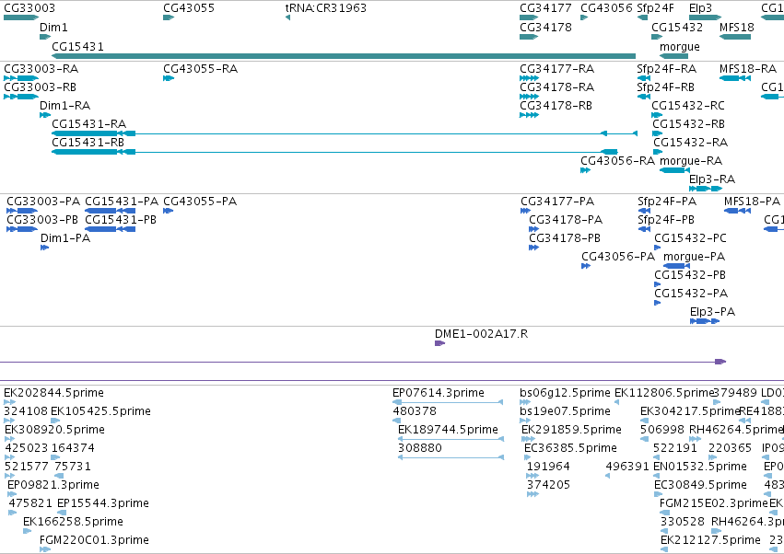
Task: Select the morgue-PA protein label
Action: [x=695, y=258]
